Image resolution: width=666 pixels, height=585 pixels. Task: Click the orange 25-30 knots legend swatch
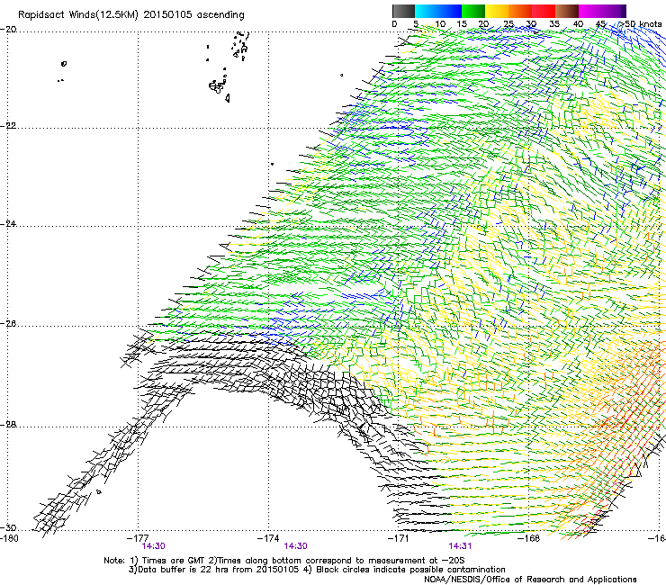pyautogui.click(x=520, y=11)
